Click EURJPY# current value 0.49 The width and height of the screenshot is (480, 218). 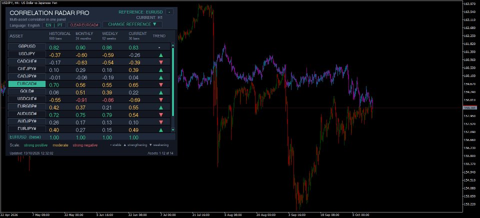tap(133, 130)
